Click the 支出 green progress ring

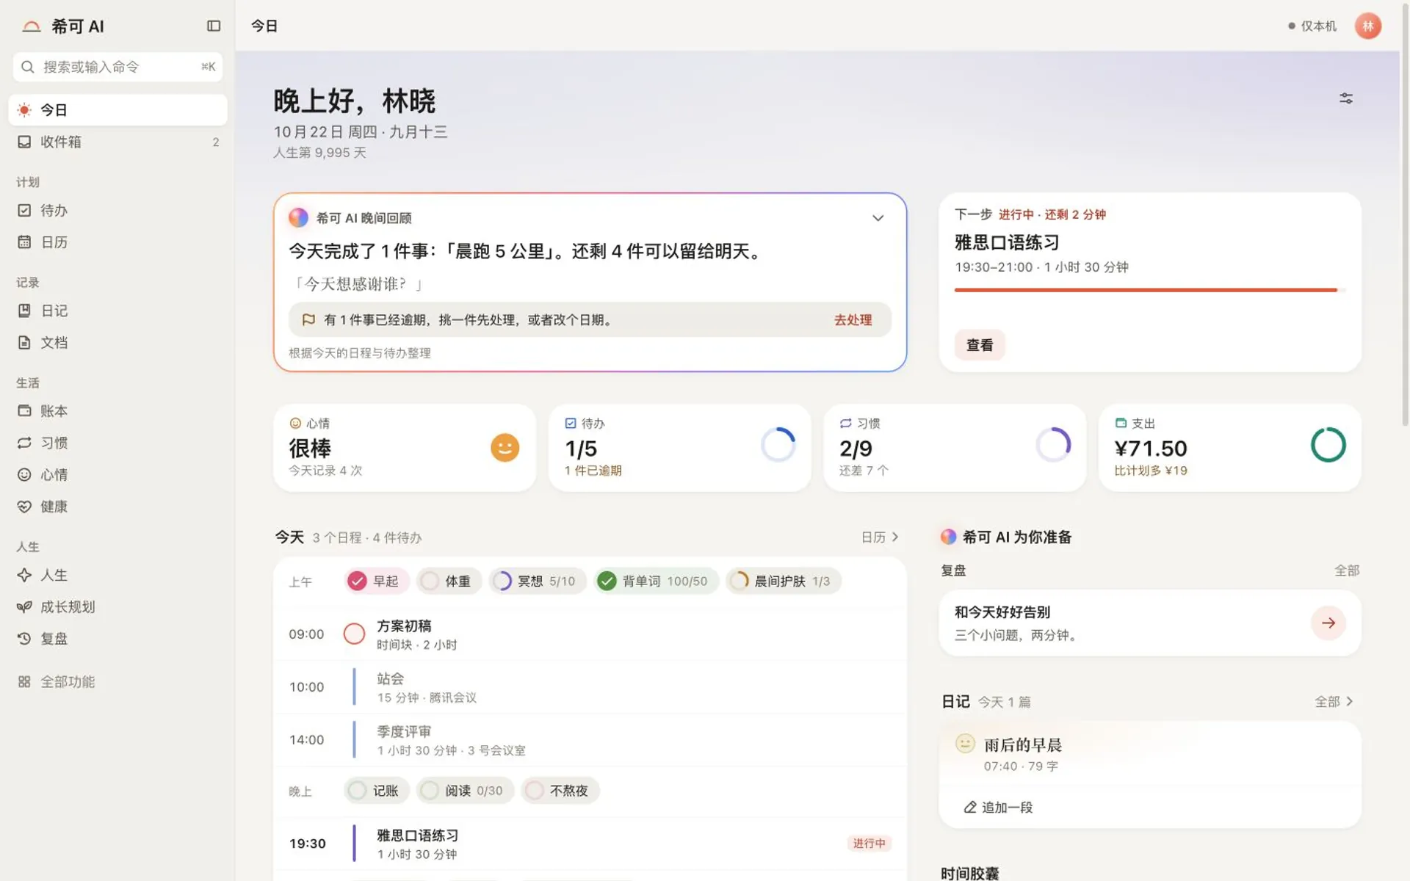pyautogui.click(x=1328, y=445)
